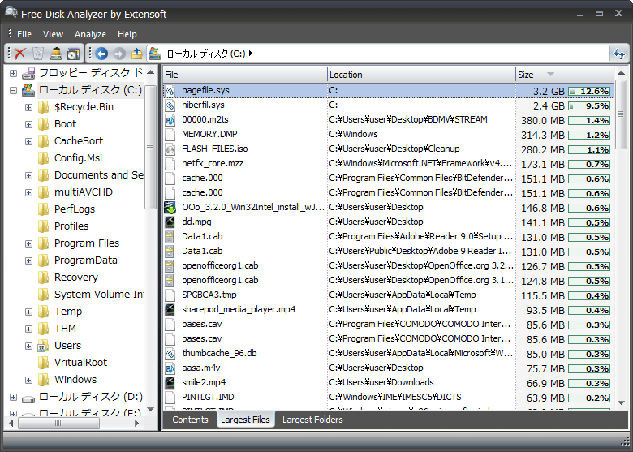Screen dimensions: 633x452
Task: Click the drive icon in the address bar
Action: [155, 54]
